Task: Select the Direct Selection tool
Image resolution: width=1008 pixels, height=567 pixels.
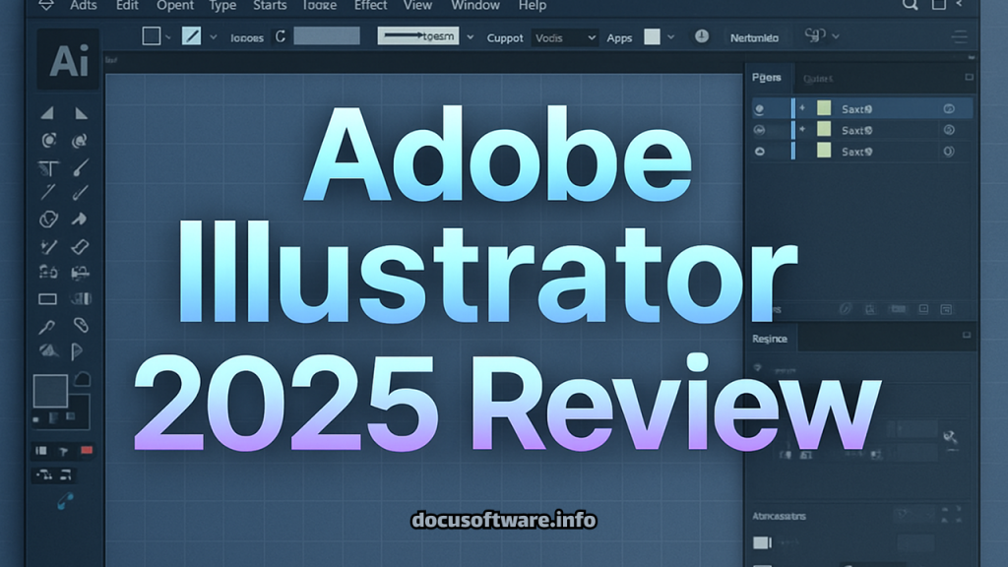Action: [x=80, y=112]
